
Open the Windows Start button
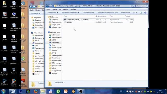[x=3, y=92]
